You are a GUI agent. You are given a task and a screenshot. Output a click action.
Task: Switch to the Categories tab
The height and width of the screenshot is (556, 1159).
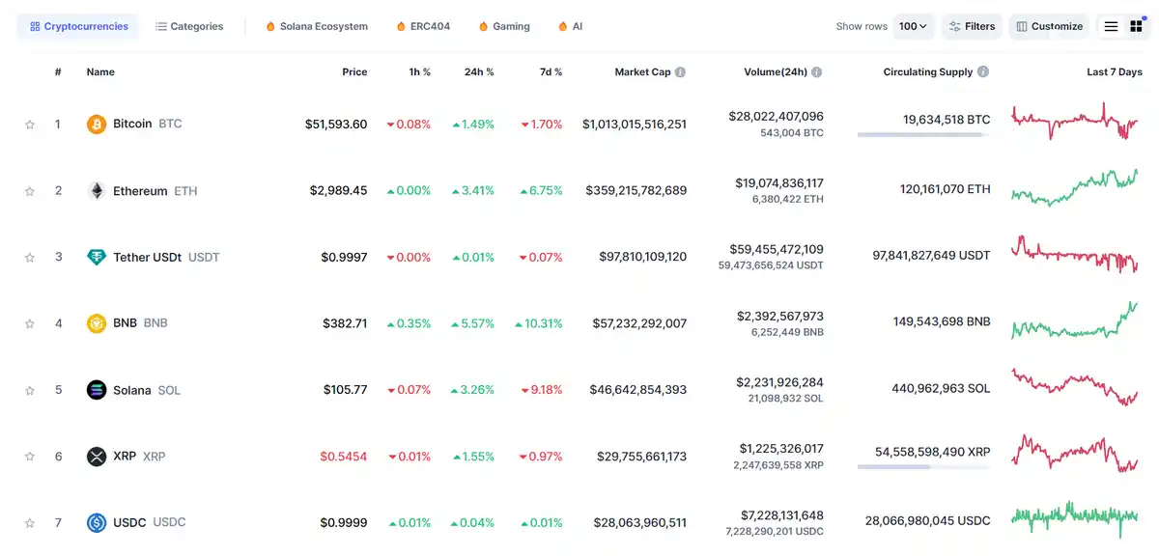click(x=189, y=27)
